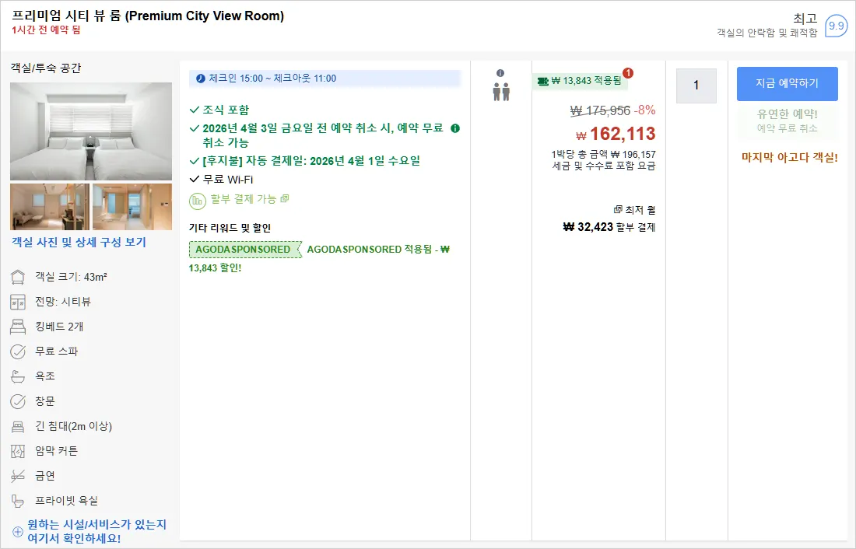Click the main twin-bed room photo
This screenshot has height=549, width=856.
click(91, 131)
